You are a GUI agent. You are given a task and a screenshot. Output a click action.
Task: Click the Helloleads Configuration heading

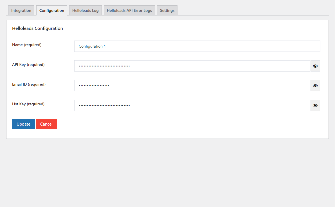tap(37, 28)
